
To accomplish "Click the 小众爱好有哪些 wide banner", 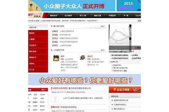I will (x=84, y=80).
